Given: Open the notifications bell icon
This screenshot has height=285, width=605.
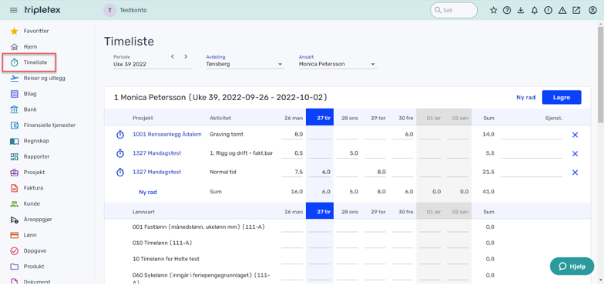Looking at the screenshot, I should click(534, 11).
